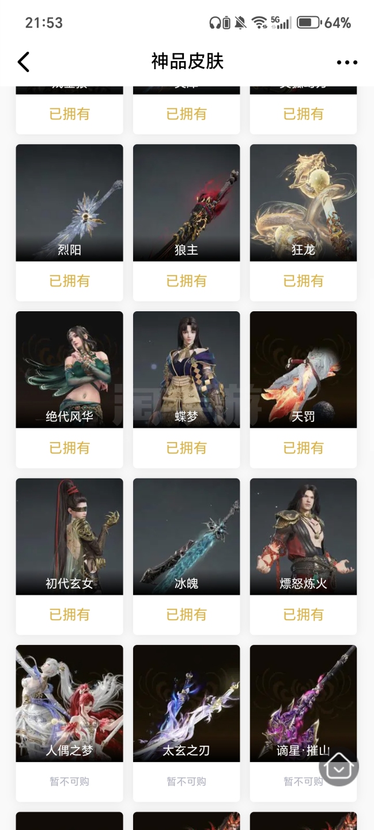The image size is (374, 830).
Task: Open the 狼主 weapon skin thumbnail
Action: [x=186, y=203]
